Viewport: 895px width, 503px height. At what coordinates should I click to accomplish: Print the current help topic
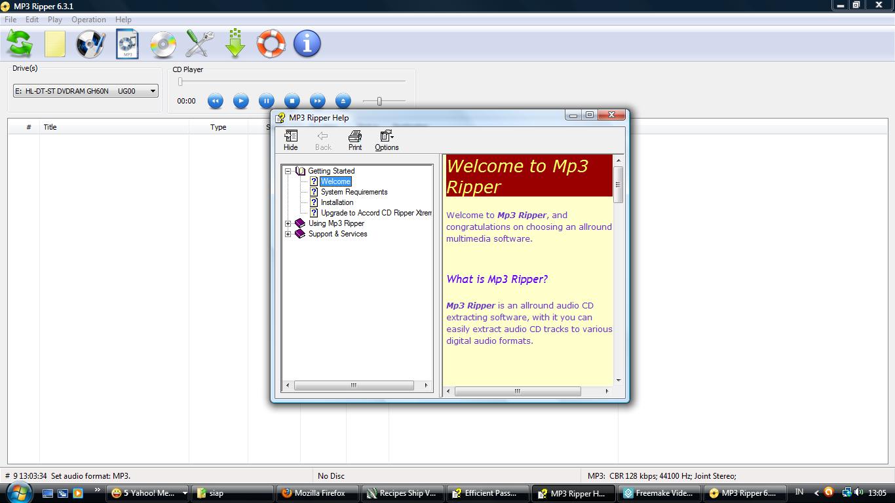pos(354,140)
